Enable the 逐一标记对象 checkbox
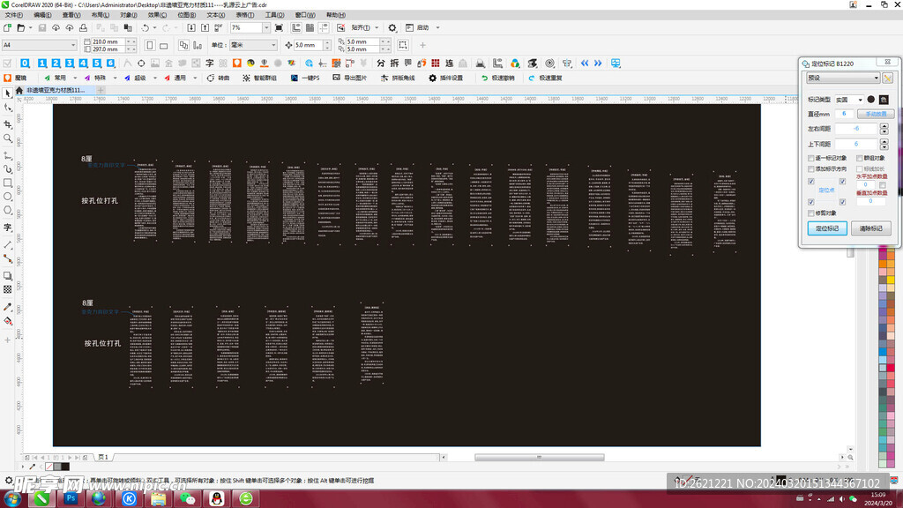 [x=811, y=159]
